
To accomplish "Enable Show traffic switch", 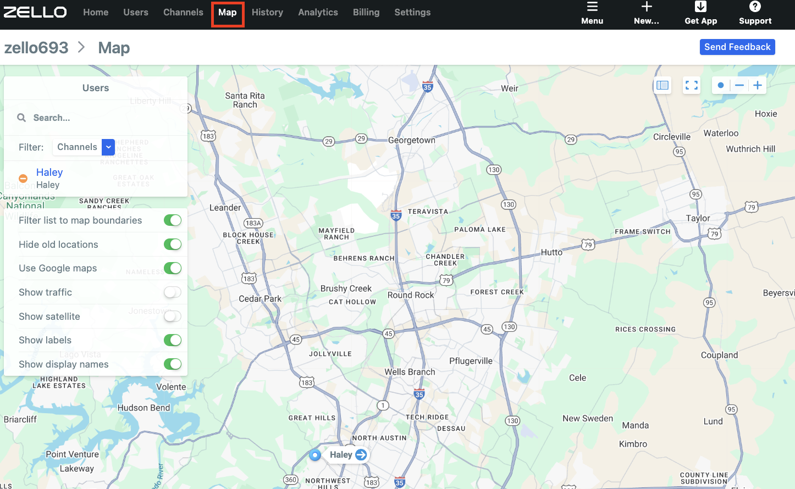I will coord(173,292).
